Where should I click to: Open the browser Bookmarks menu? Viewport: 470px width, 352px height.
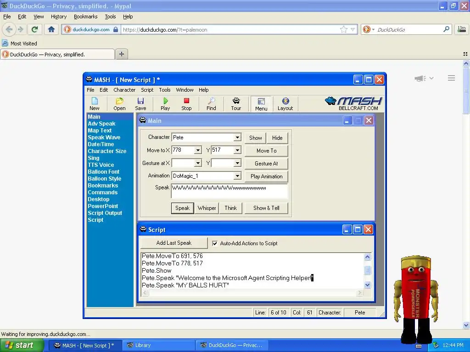coord(86,16)
